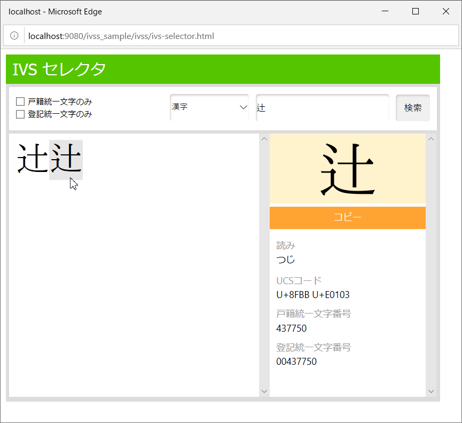Click the UCS code value U+8FBB U+E0103
Screen dimensions: 462x423
[313, 295]
